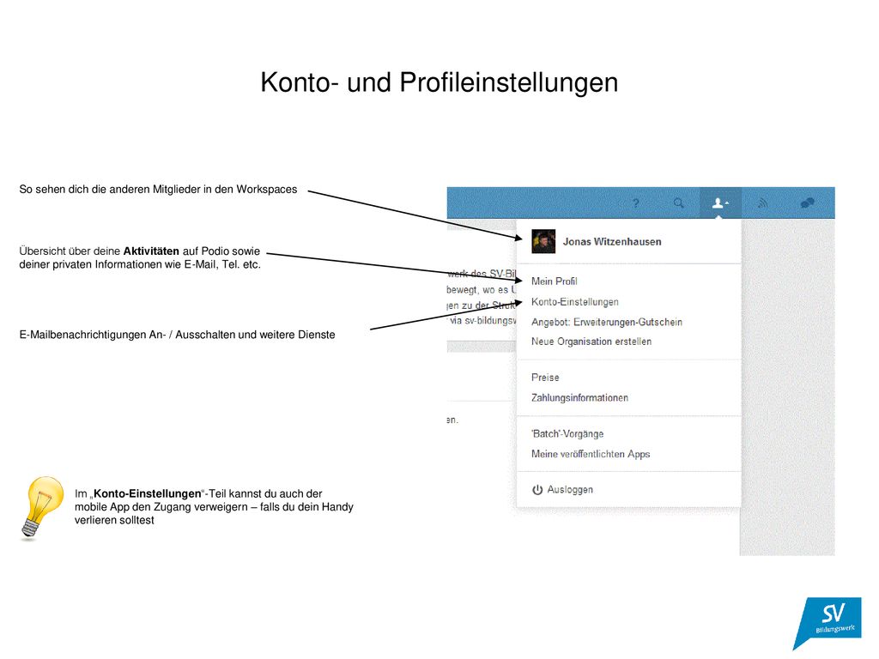Toggle the account user menu icon

[720, 203]
